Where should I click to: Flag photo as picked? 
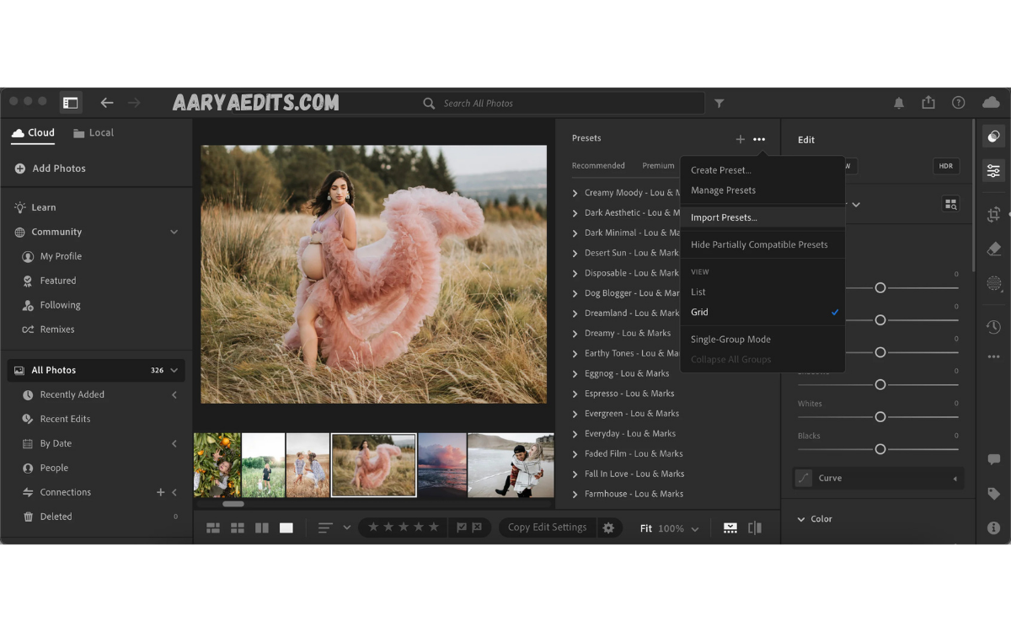pyautogui.click(x=462, y=528)
